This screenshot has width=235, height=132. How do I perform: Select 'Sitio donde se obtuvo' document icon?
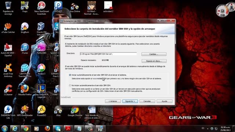click(x=91, y=112)
